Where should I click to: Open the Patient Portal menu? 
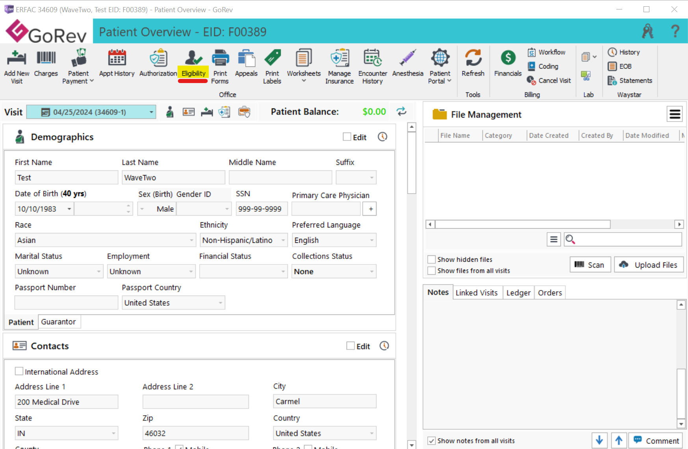440,67
